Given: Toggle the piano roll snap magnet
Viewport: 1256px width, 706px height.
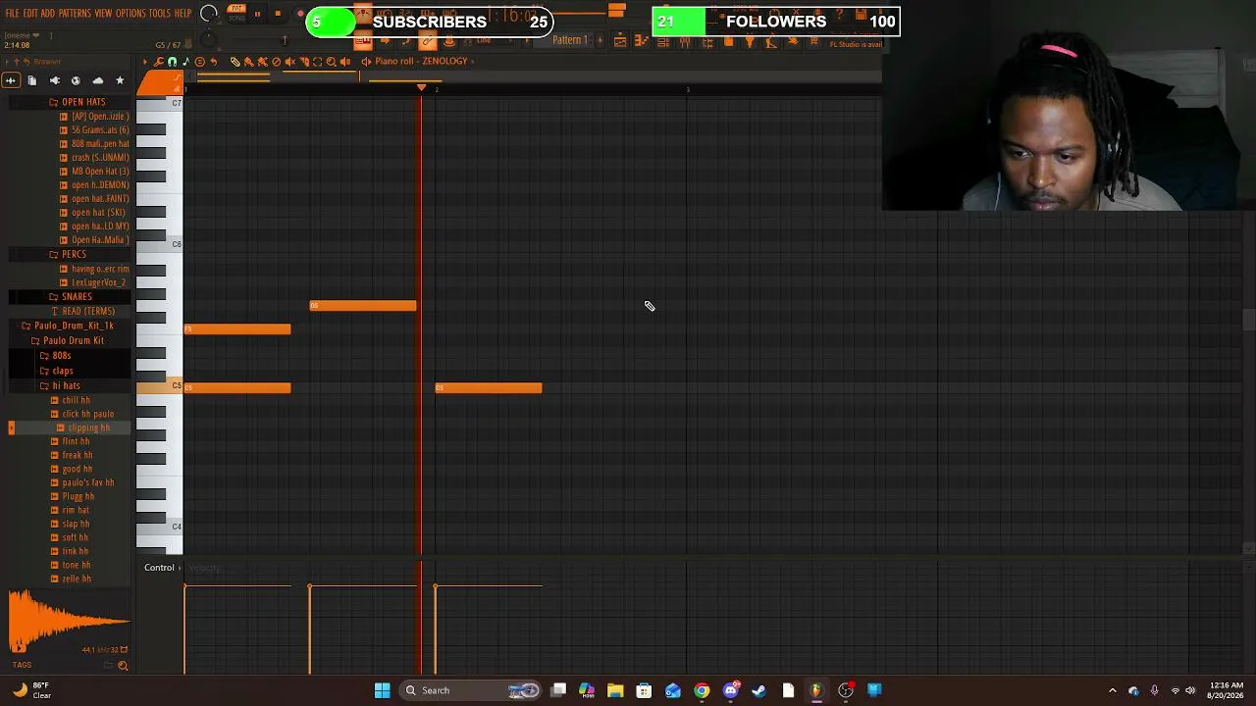Looking at the screenshot, I should click(172, 62).
